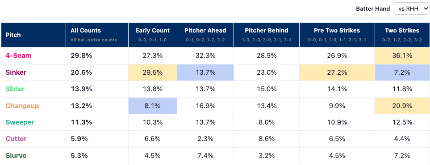
Task: Select the yellow 29.5% Sinker Early Count cell
Action: point(152,72)
